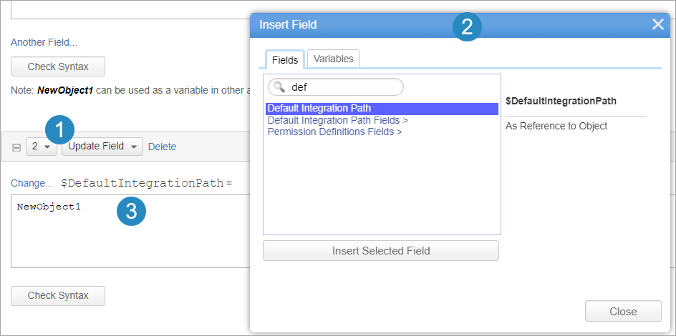Screen dimensions: 676x336
Task: Click inside the NewObject1 formula text area
Action: [130, 232]
